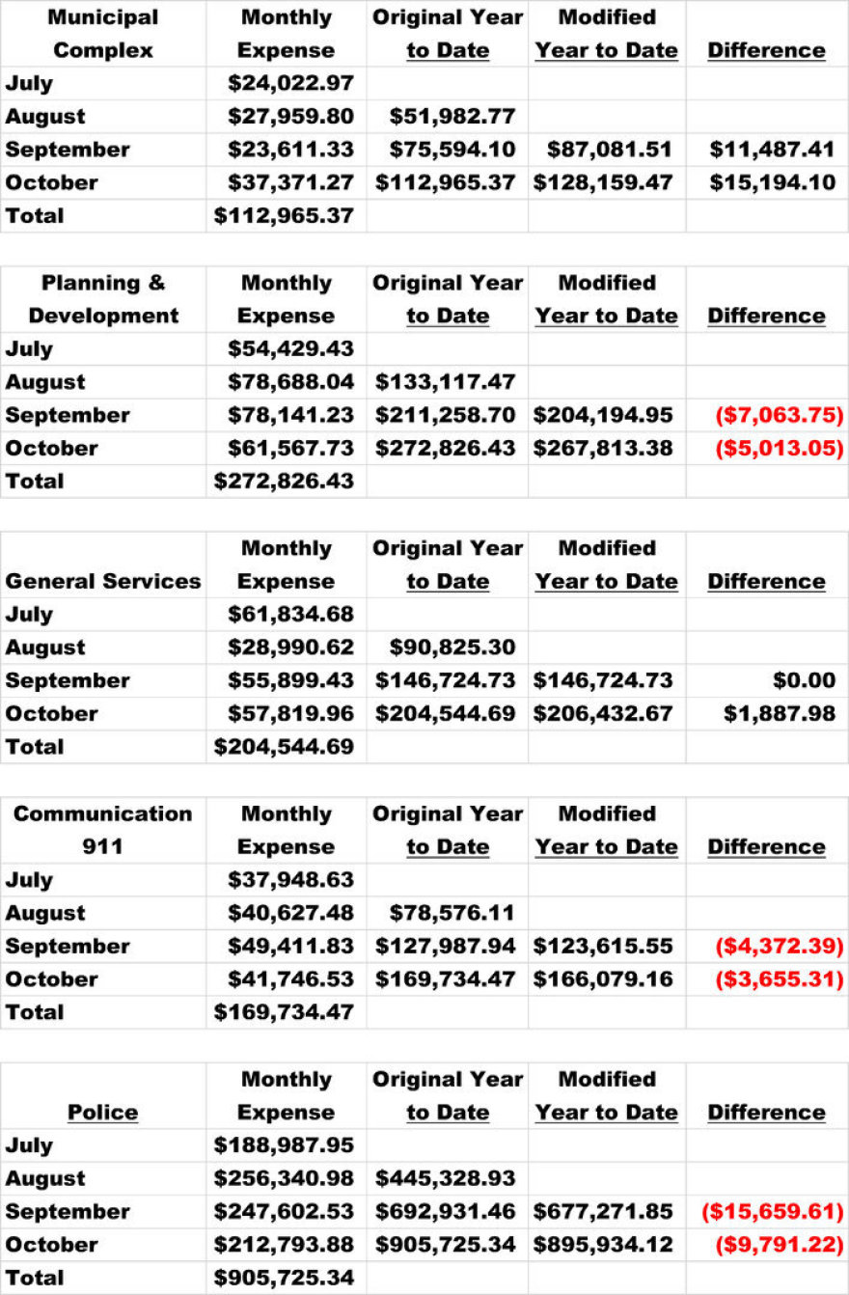The image size is (849, 1295).
Task: Select Police August expense $256,340.98
Action: (x=284, y=1178)
